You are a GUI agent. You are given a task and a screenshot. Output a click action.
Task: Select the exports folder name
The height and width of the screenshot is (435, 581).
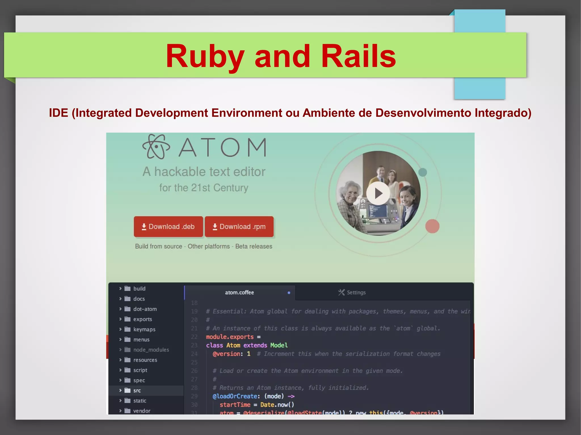(x=143, y=319)
